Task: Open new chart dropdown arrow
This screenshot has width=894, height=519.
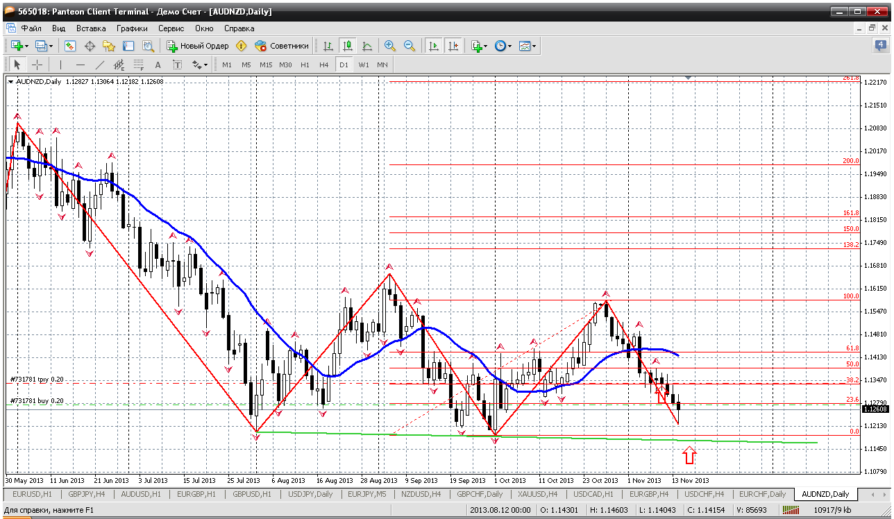Action: [x=27, y=46]
